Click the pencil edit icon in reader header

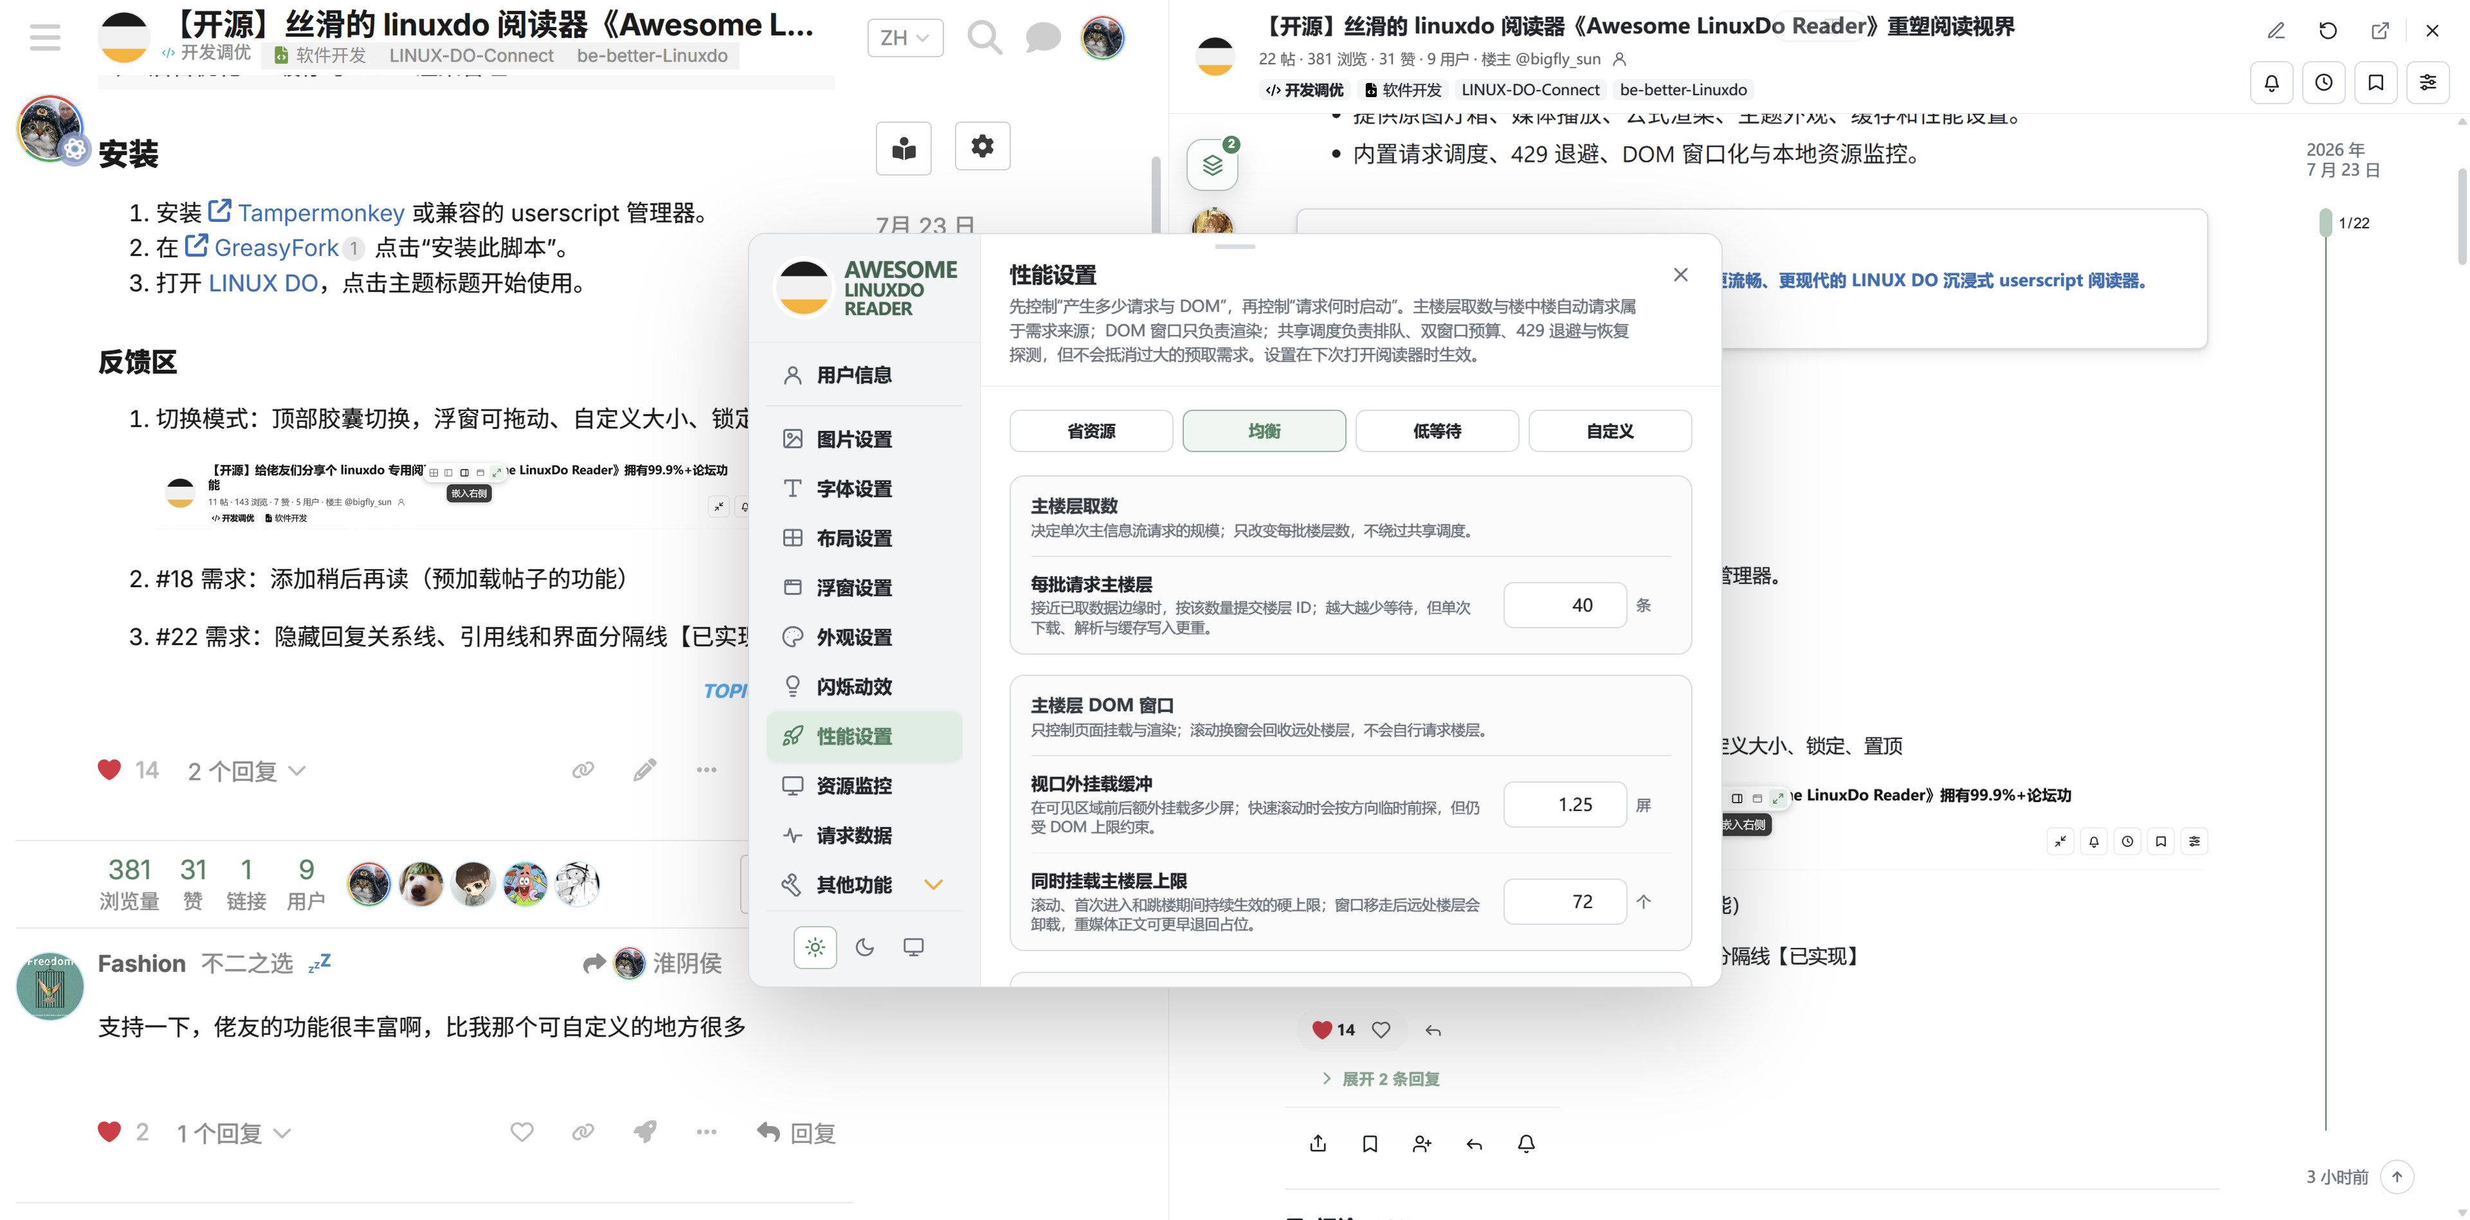[x=2275, y=31]
